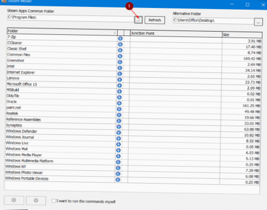
Task: Click the blue arrow icon for Windows Multimedia Platform
Action: pyautogui.click(x=118, y=162)
